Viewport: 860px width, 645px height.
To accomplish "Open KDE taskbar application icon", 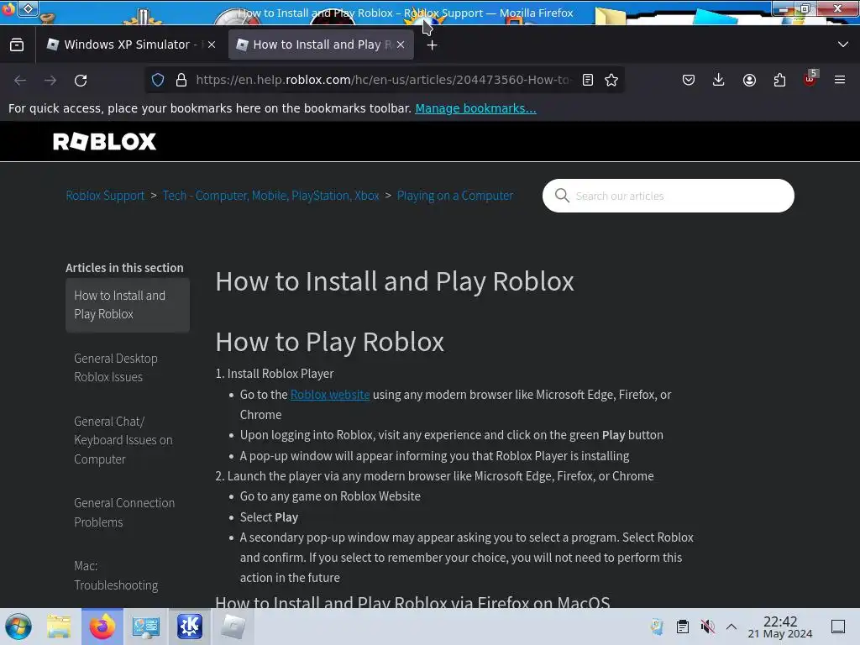I will 190,627.
